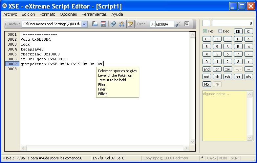Click the wrench icon at toolbar end
Viewport: 257px width, 163px height.
click(x=187, y=24)
